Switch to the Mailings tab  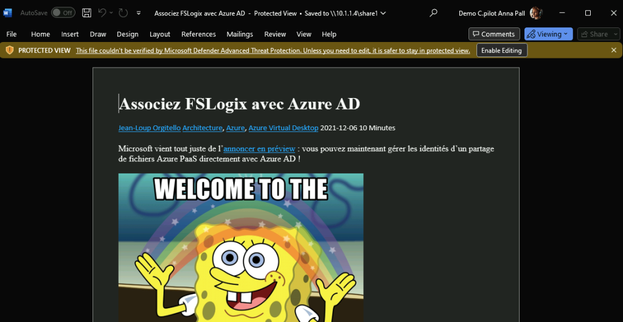240,34
